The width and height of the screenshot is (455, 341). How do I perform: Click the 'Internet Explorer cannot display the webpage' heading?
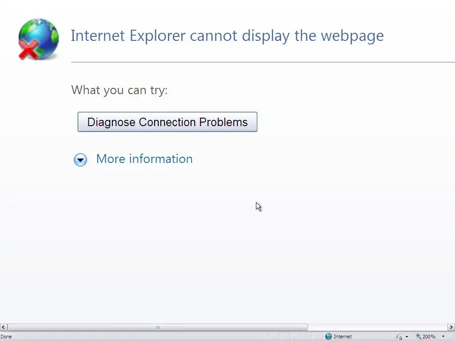pyautogui.click(x=227, y=36)
